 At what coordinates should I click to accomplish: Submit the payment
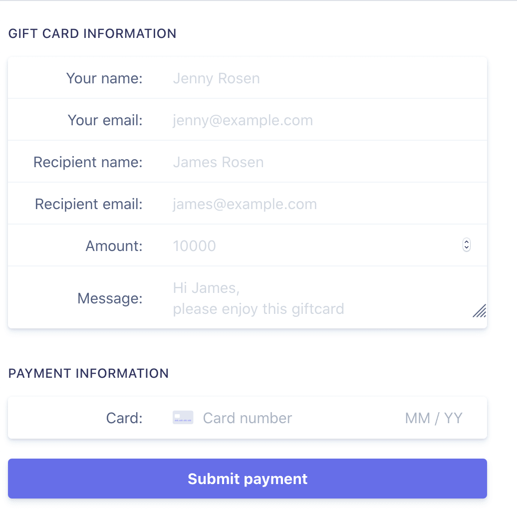(248, 479)
